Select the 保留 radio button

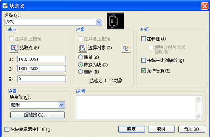80,57
